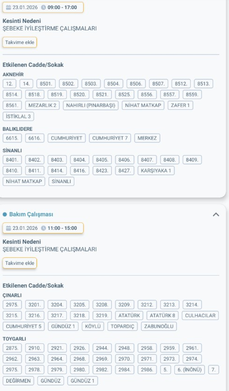Collapse the Bakım Çalışması outage card
229x391 pixels.
pos(216,215)
